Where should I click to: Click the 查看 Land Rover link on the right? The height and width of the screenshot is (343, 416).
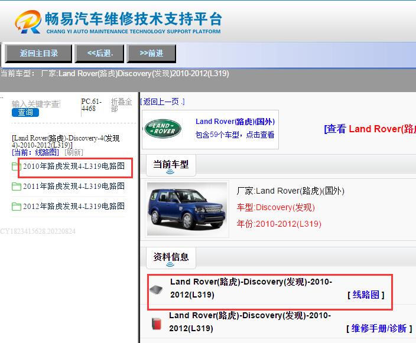click(370, 129)
